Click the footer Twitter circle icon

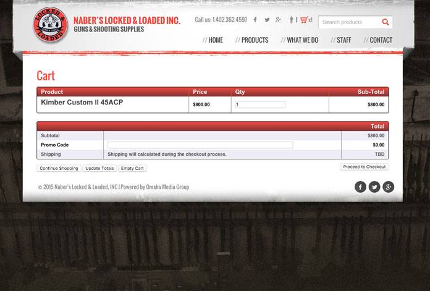374,187
